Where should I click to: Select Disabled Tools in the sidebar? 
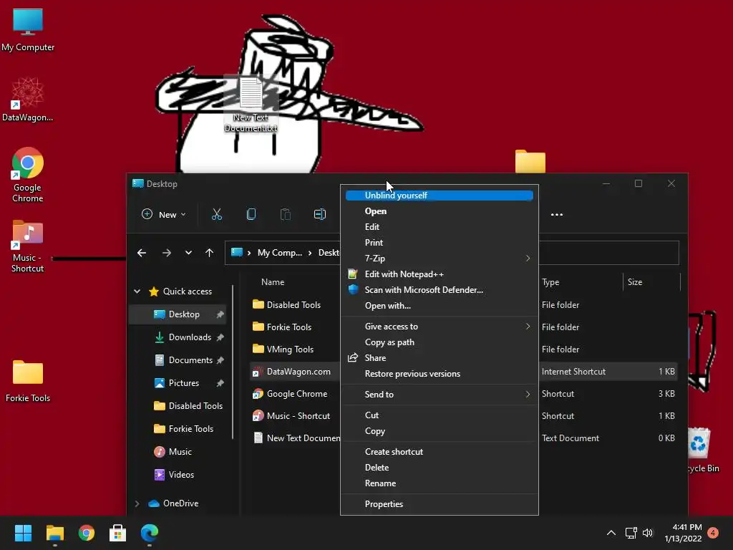click(x=178, y=406)
